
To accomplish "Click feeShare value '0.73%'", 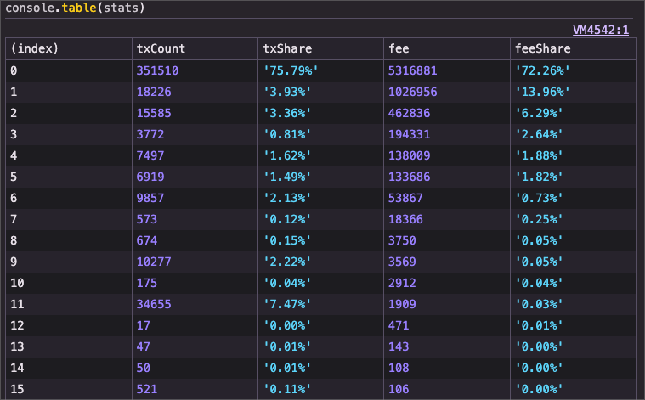I will pos(539,198).
